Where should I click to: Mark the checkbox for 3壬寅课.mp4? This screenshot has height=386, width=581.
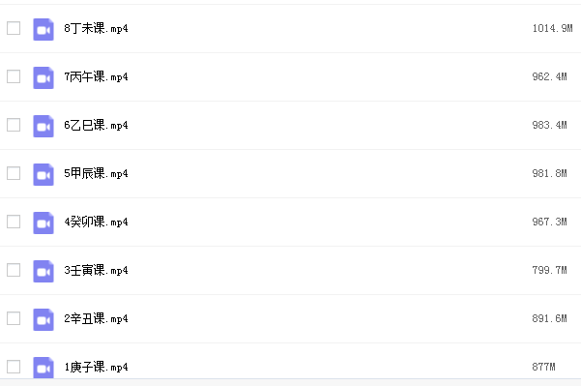pos(14,270)
